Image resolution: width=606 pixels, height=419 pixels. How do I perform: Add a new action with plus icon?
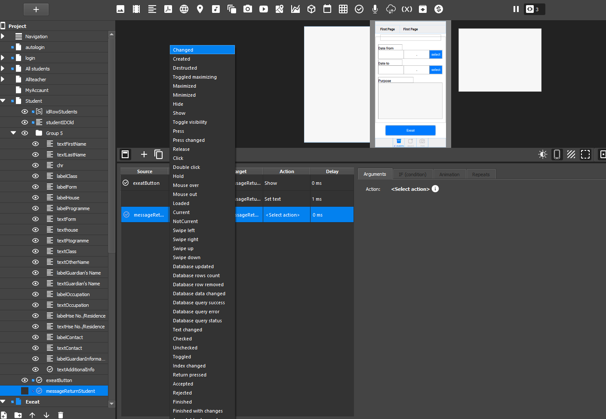pyautogui.click(x=144, y=154)
